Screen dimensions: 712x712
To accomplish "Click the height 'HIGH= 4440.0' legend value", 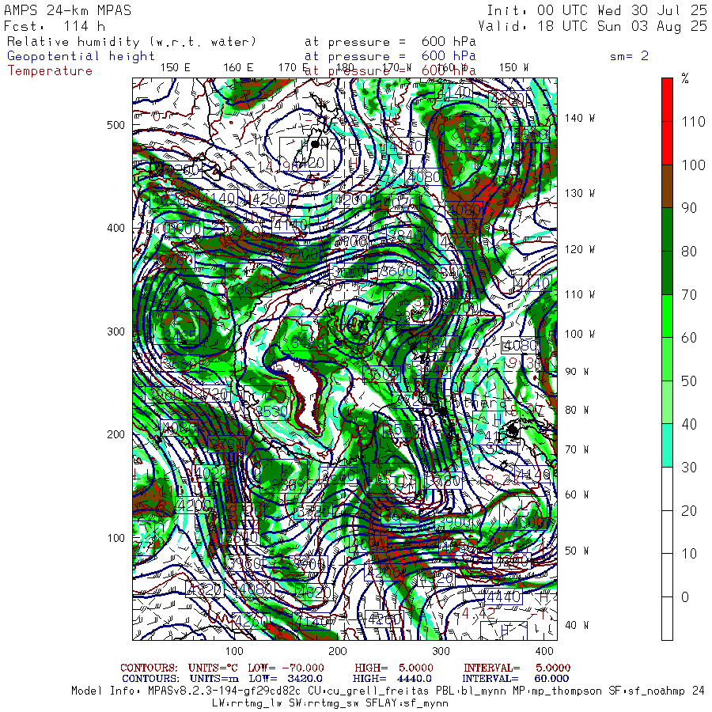I will point(392,679).
